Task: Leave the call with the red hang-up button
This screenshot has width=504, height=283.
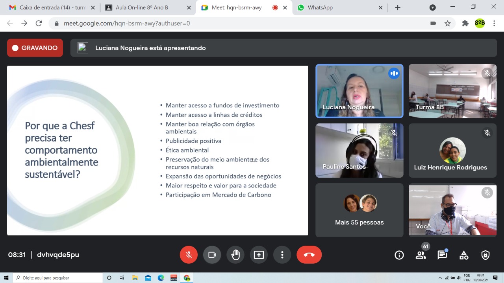Action: (309, 255)
